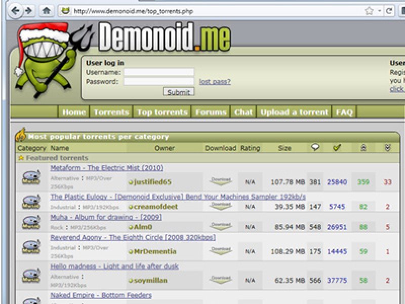Open the Forums page from the navigation bar
Screen dimensions: 405x304
[212, 112]
